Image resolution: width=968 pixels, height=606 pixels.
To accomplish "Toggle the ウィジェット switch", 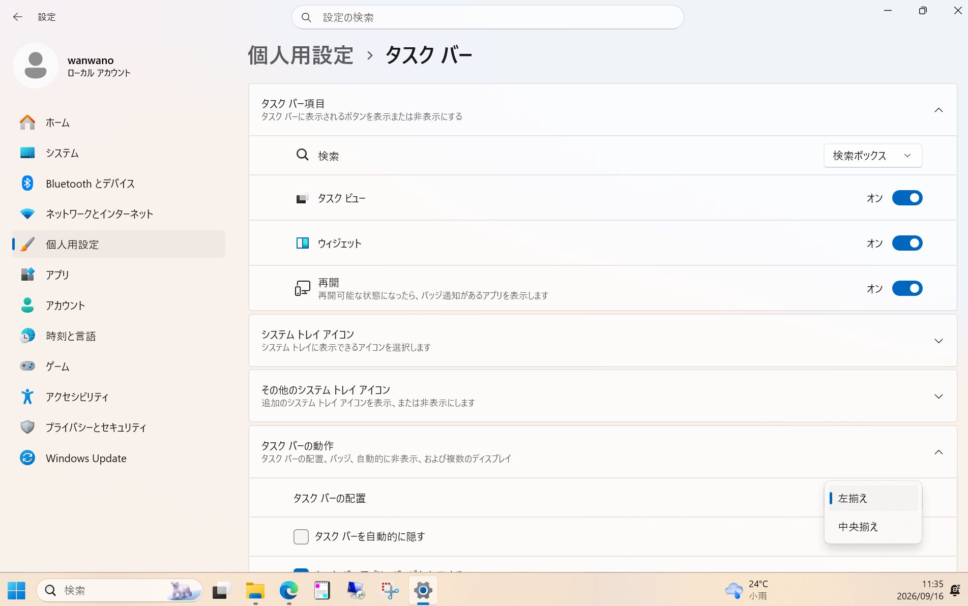I will click(x=907, y=243).
